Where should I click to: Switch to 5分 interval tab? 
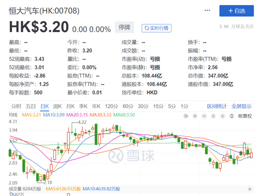[x=172, y=106]
